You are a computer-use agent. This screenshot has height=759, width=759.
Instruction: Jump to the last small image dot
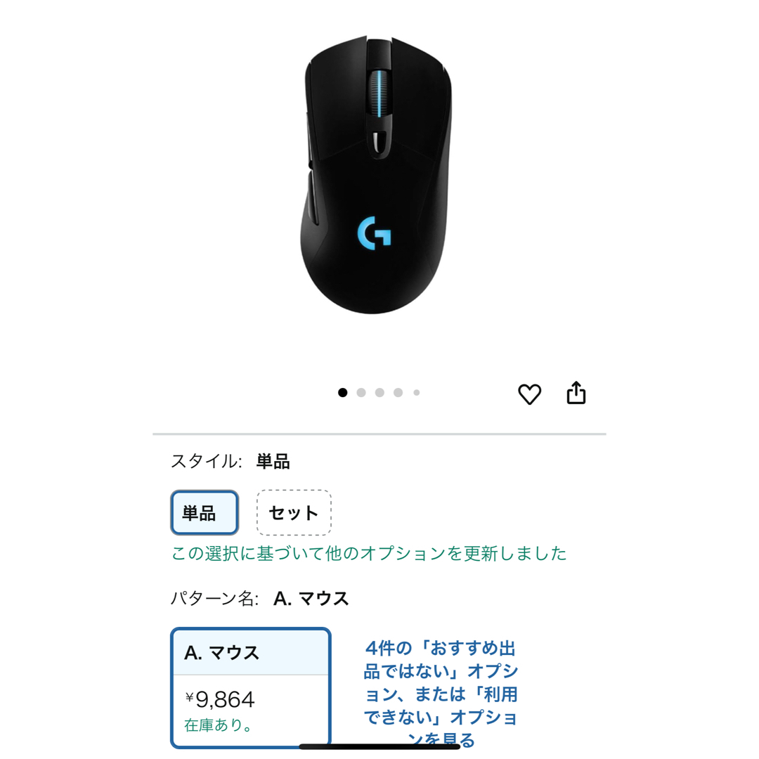[416, 393]
